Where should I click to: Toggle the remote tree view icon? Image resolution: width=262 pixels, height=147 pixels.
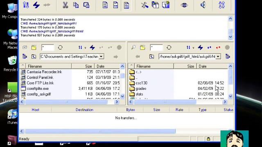(x=228, y=56)
